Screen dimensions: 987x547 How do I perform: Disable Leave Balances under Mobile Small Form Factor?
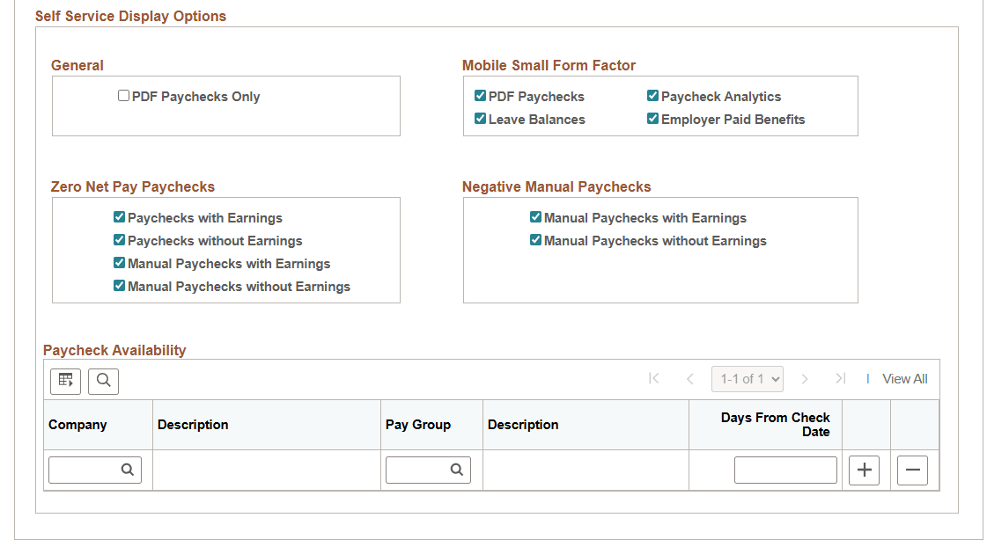tap(480, 119)
